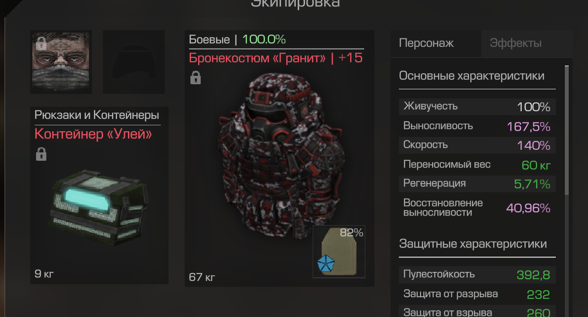Image resolution: width=588 pixels, height=317 pixels.
Task: Click the stats panel vertical scrollbar
Action: pyautogui.click(x=567, y=130)
